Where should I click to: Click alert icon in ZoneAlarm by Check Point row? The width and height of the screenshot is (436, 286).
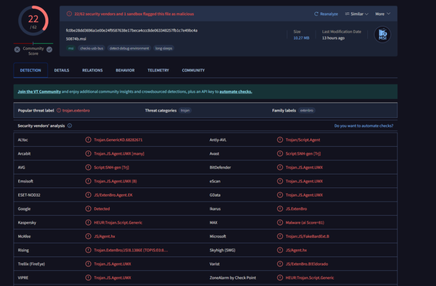[280, 278]
